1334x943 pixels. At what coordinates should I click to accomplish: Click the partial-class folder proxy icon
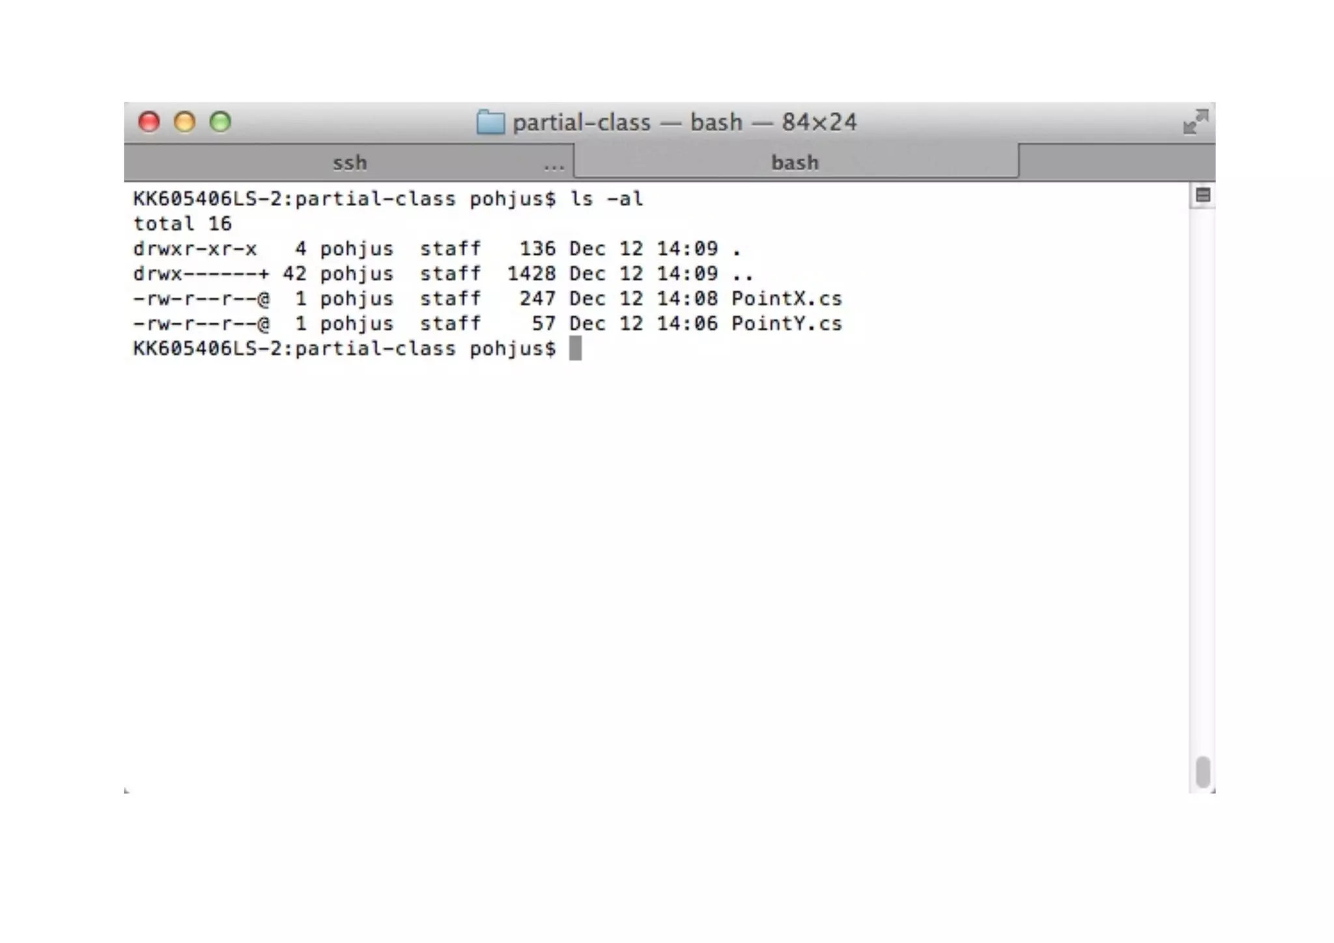click(490, 123)
